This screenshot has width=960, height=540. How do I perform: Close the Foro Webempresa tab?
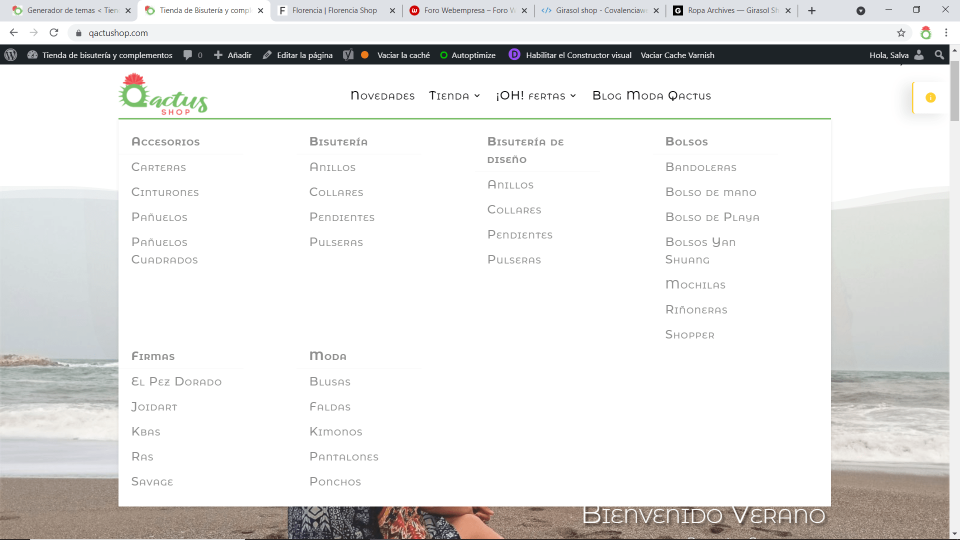pos(524,10)
